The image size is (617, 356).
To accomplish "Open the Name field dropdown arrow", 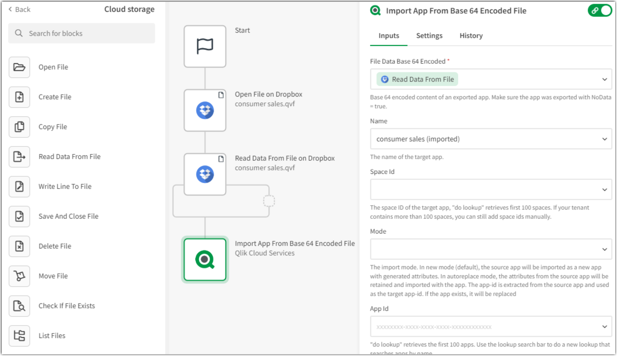I will click(605, 139).
